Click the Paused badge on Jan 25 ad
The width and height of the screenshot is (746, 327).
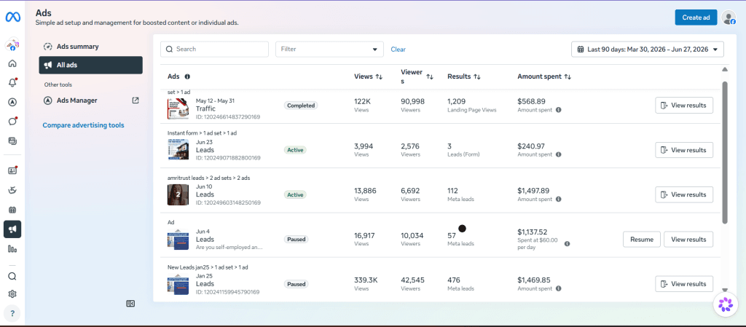point(296,284)
